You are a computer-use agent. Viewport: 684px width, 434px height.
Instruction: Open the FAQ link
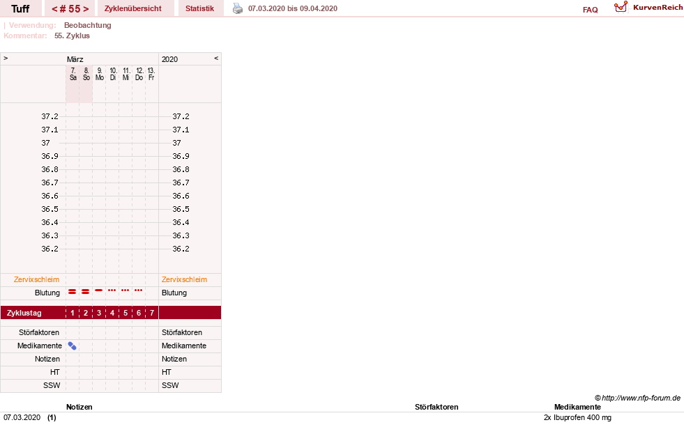(590, 10)
